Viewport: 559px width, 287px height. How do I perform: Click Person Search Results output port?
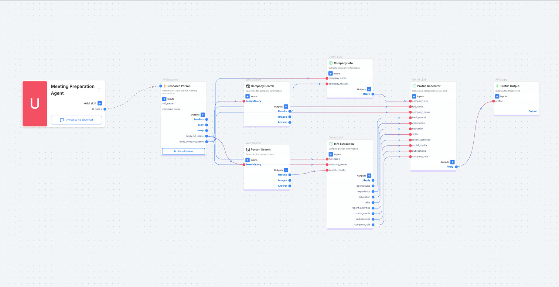tap(290, 175)
